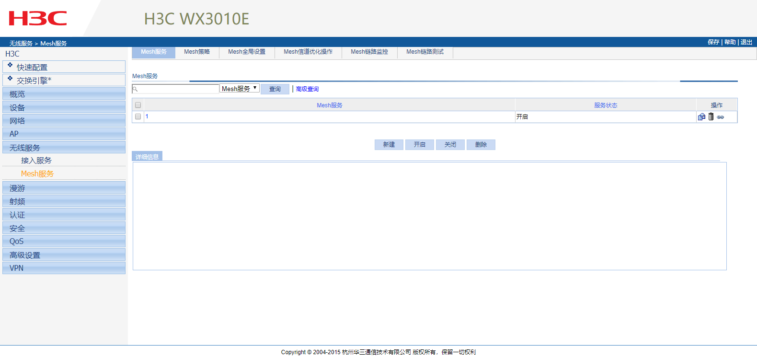Click the diamond icon beside 快速配置
This screenshot has width=757, height=358.
[x=10, y=65]
